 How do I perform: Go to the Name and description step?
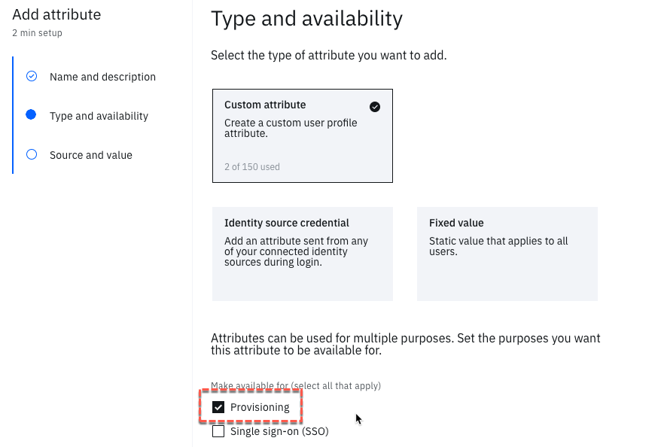coord(102,77)
